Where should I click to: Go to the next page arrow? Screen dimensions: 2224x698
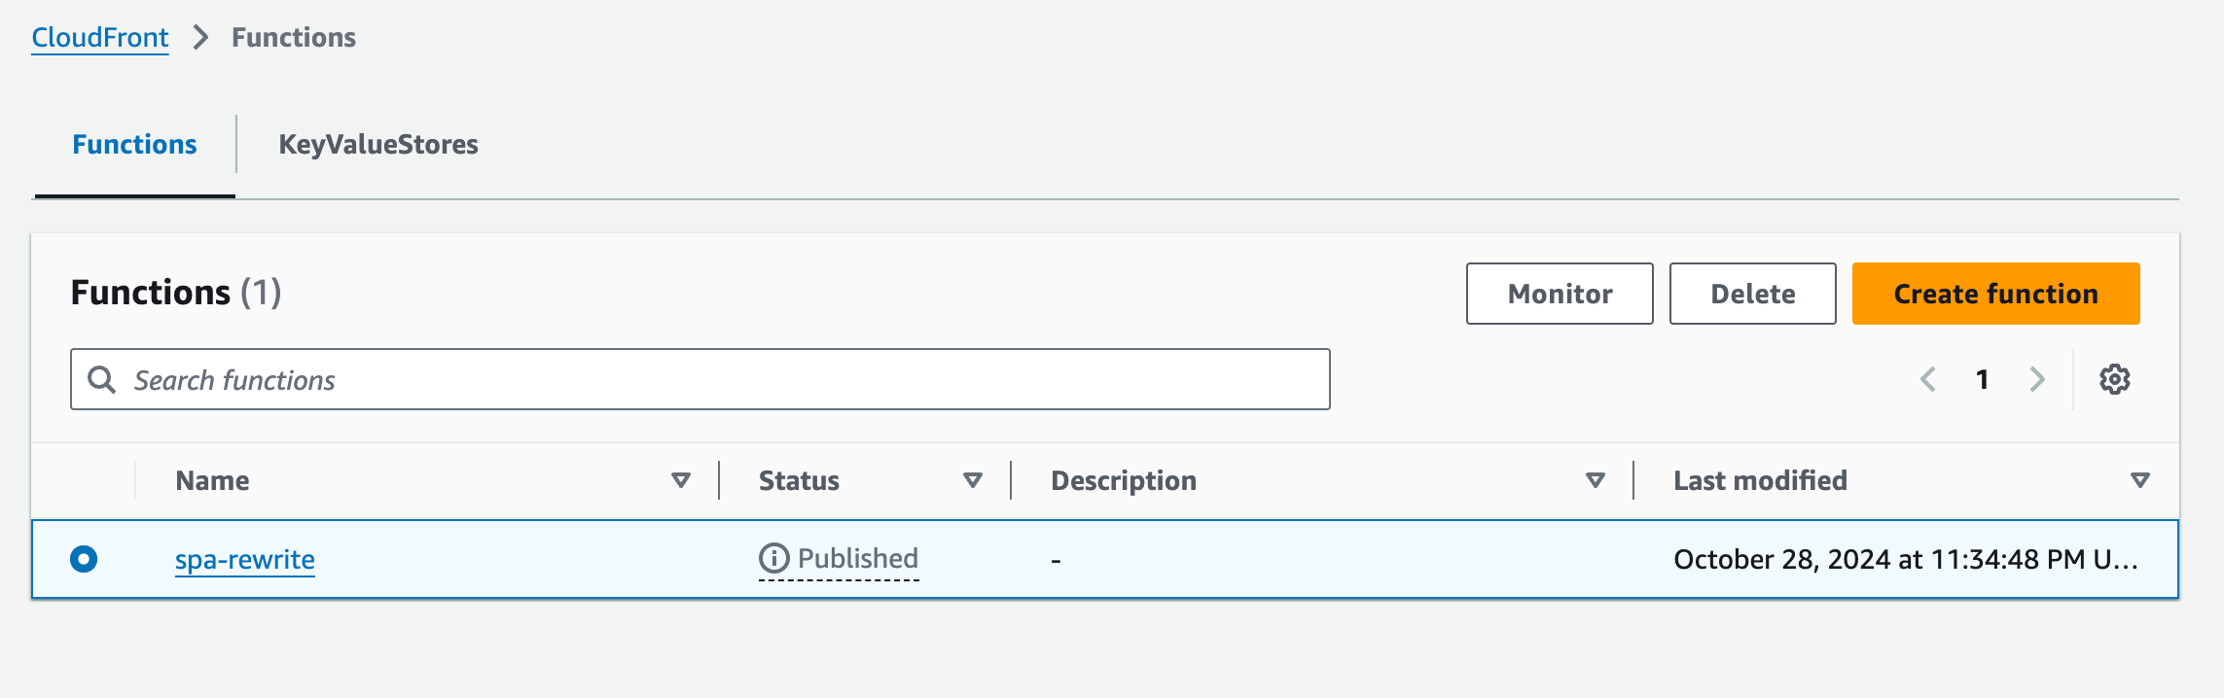(2036, 379)
